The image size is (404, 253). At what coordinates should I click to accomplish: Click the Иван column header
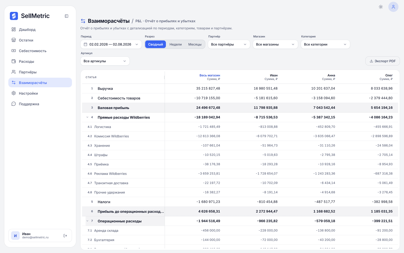pyautogui.click(x=274, y=75)
